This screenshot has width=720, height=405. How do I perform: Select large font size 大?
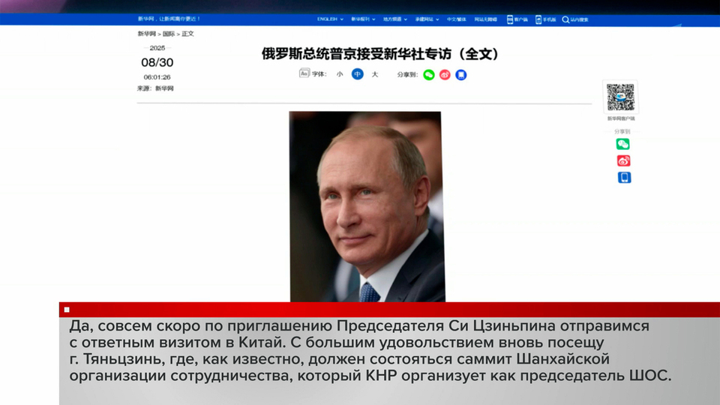pyautogui.click(x=375, y=74)
